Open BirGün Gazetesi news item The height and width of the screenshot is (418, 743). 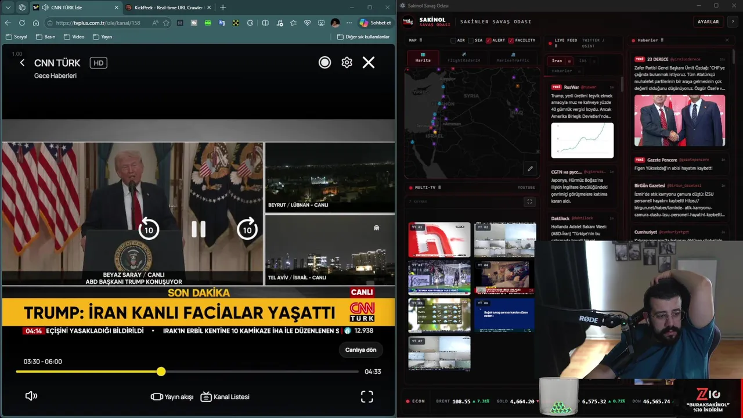[680, 200]
